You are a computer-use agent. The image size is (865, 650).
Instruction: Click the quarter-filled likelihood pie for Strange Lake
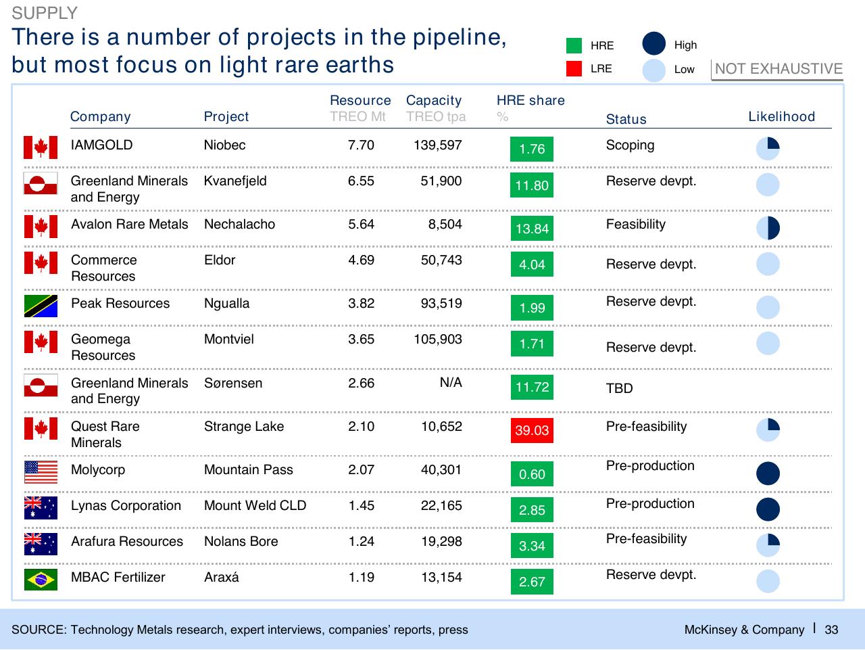point(768,430)
